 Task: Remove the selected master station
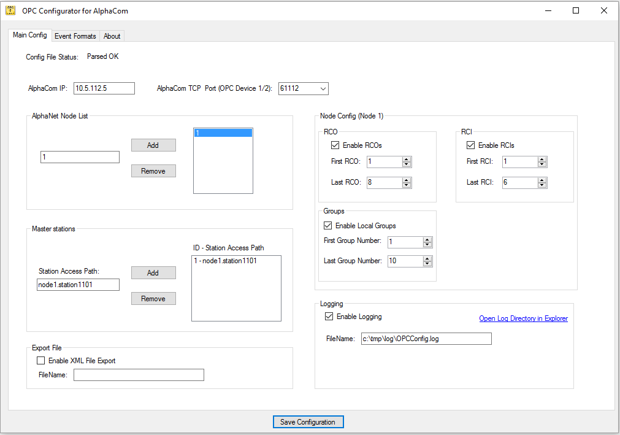[153, 299]
